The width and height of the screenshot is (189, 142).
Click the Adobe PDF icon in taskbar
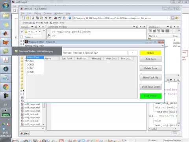click(x=6, y=60)
